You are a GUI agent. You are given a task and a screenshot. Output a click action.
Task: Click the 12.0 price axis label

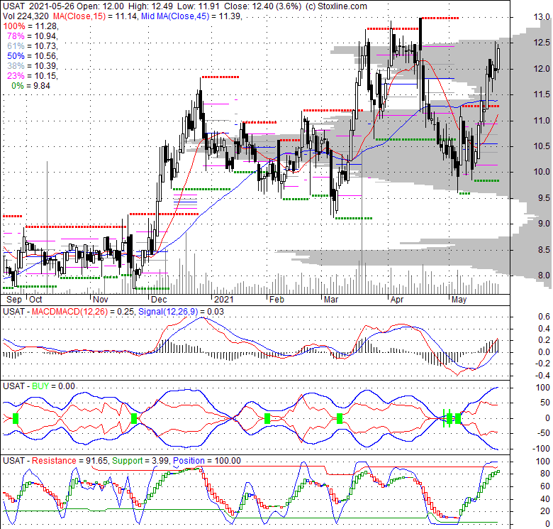[x=542, y=69]
